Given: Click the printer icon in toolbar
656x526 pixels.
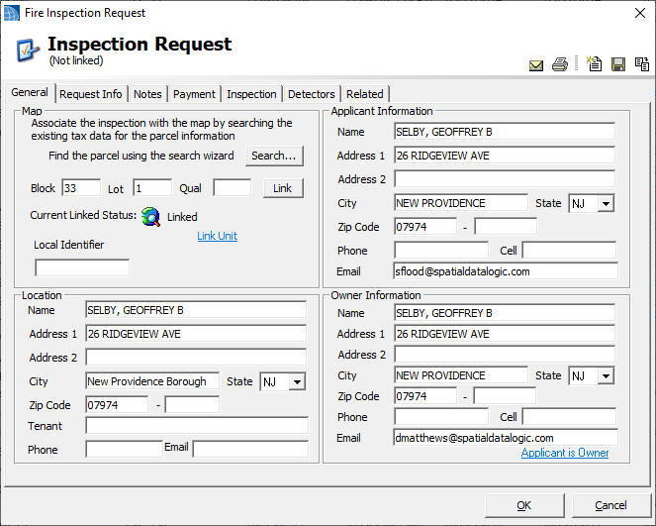Looking at the screenshot, I should [x=560, y=64].
